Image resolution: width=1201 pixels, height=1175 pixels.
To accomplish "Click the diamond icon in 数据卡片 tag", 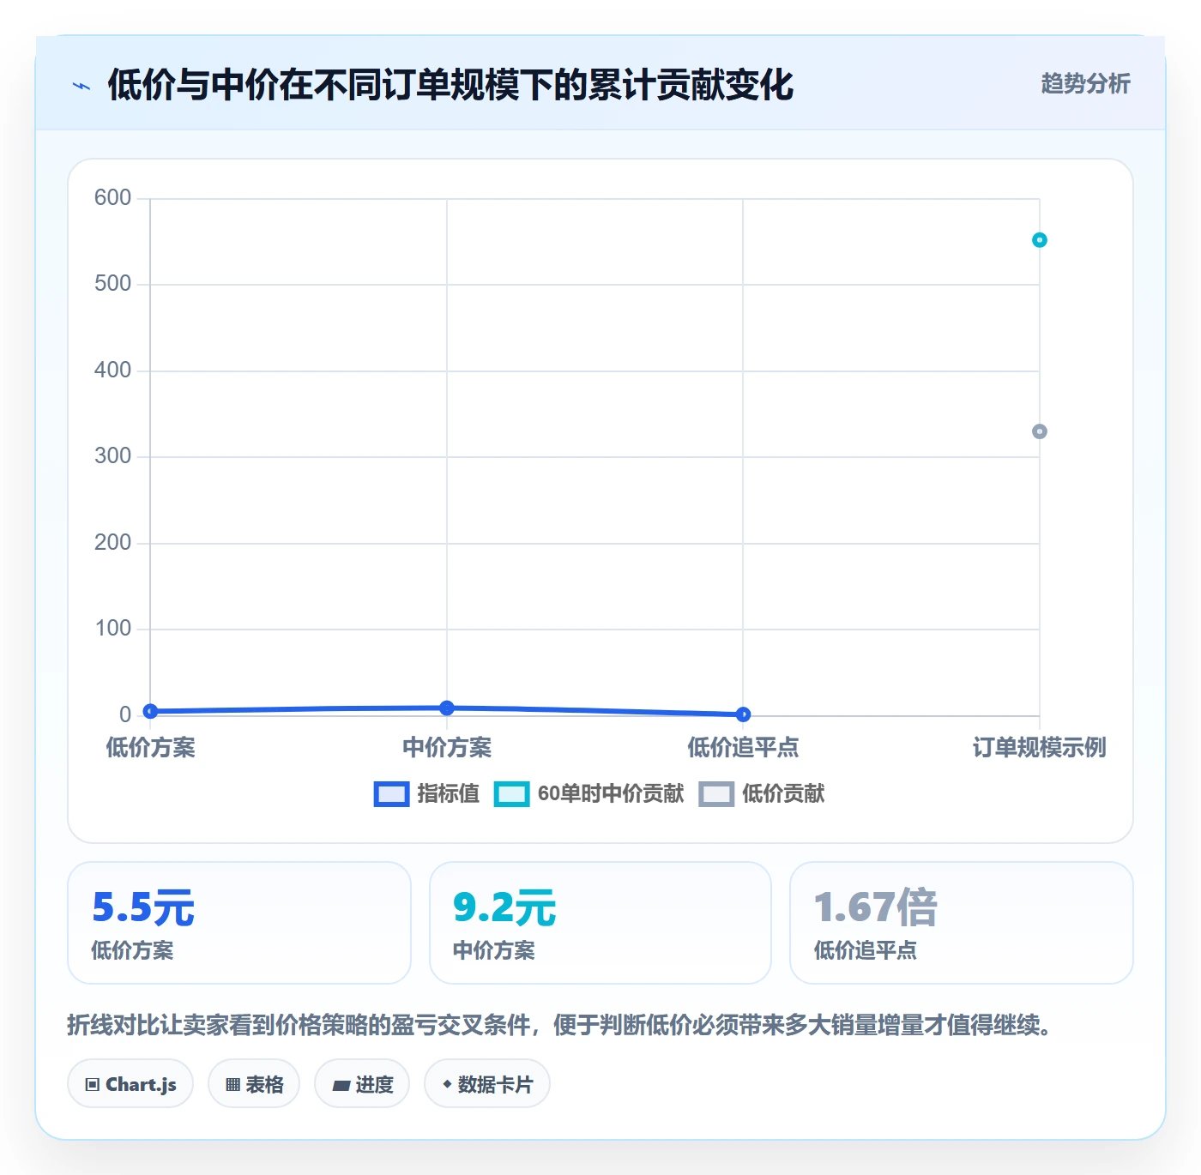I will [447, 1084].
